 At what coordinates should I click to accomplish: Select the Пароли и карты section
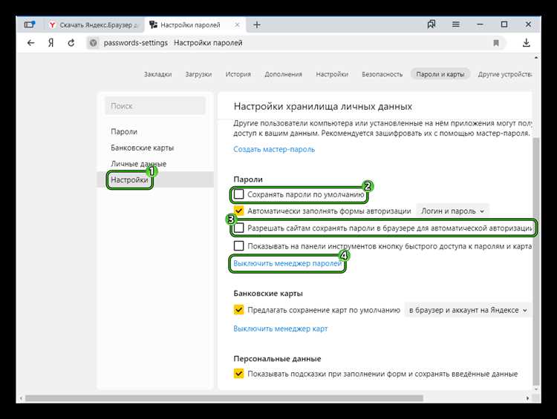coord(440,74)
